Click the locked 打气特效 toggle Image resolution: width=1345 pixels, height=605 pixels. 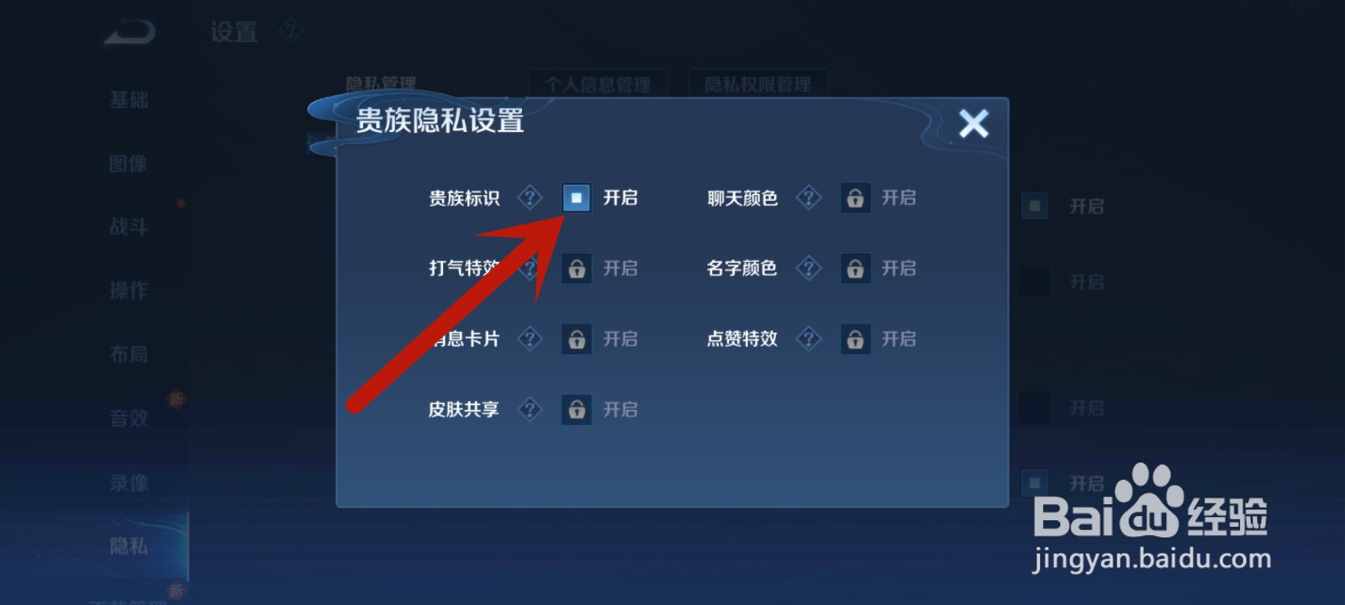tap(576, 268)
